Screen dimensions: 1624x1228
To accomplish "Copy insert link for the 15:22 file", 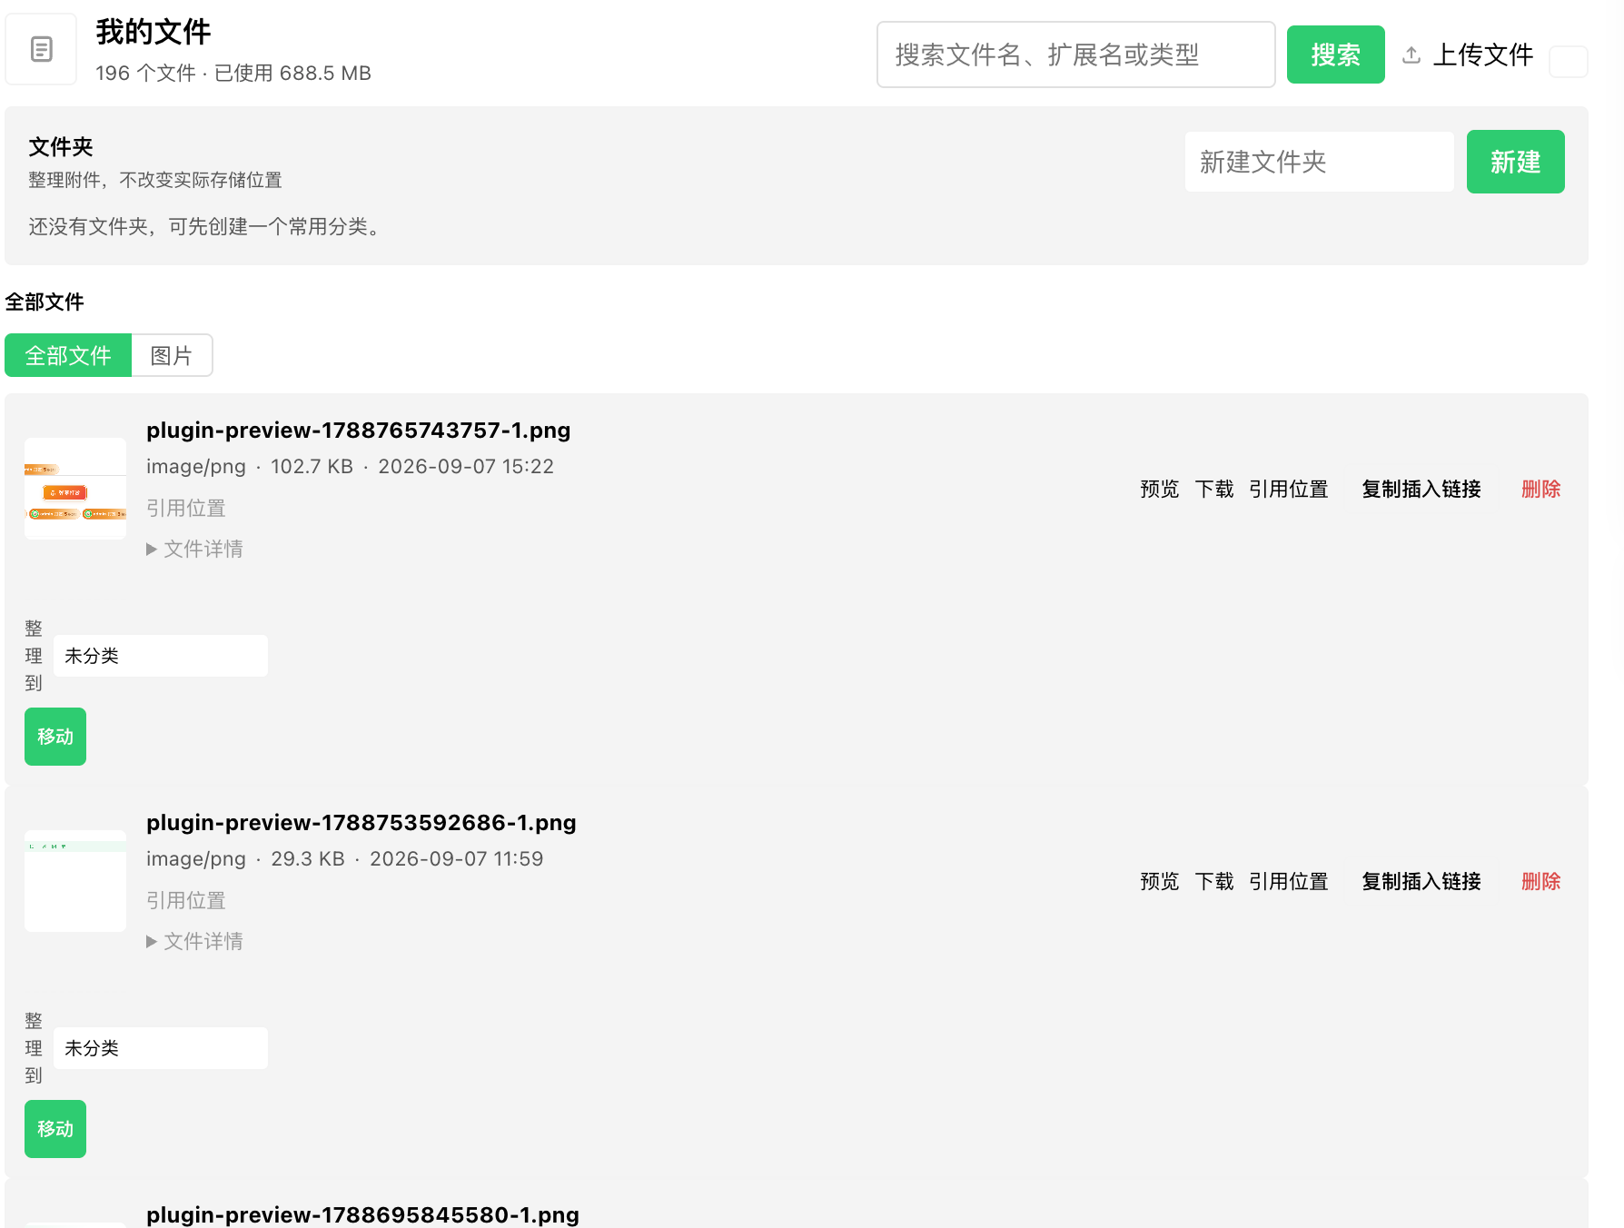I will coord(1421,489).
